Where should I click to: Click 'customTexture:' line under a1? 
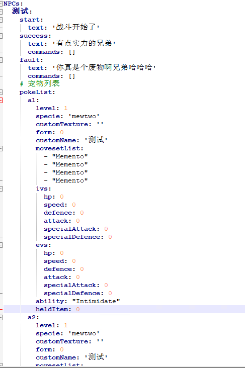click(x=69, y=124)
